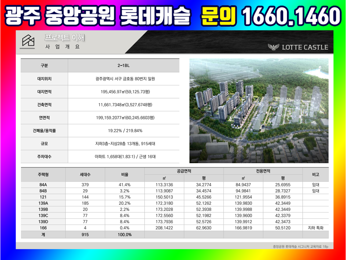346x260 pixels.
Task: Click the 121 housing type cell
Action: tap(43, 197)
